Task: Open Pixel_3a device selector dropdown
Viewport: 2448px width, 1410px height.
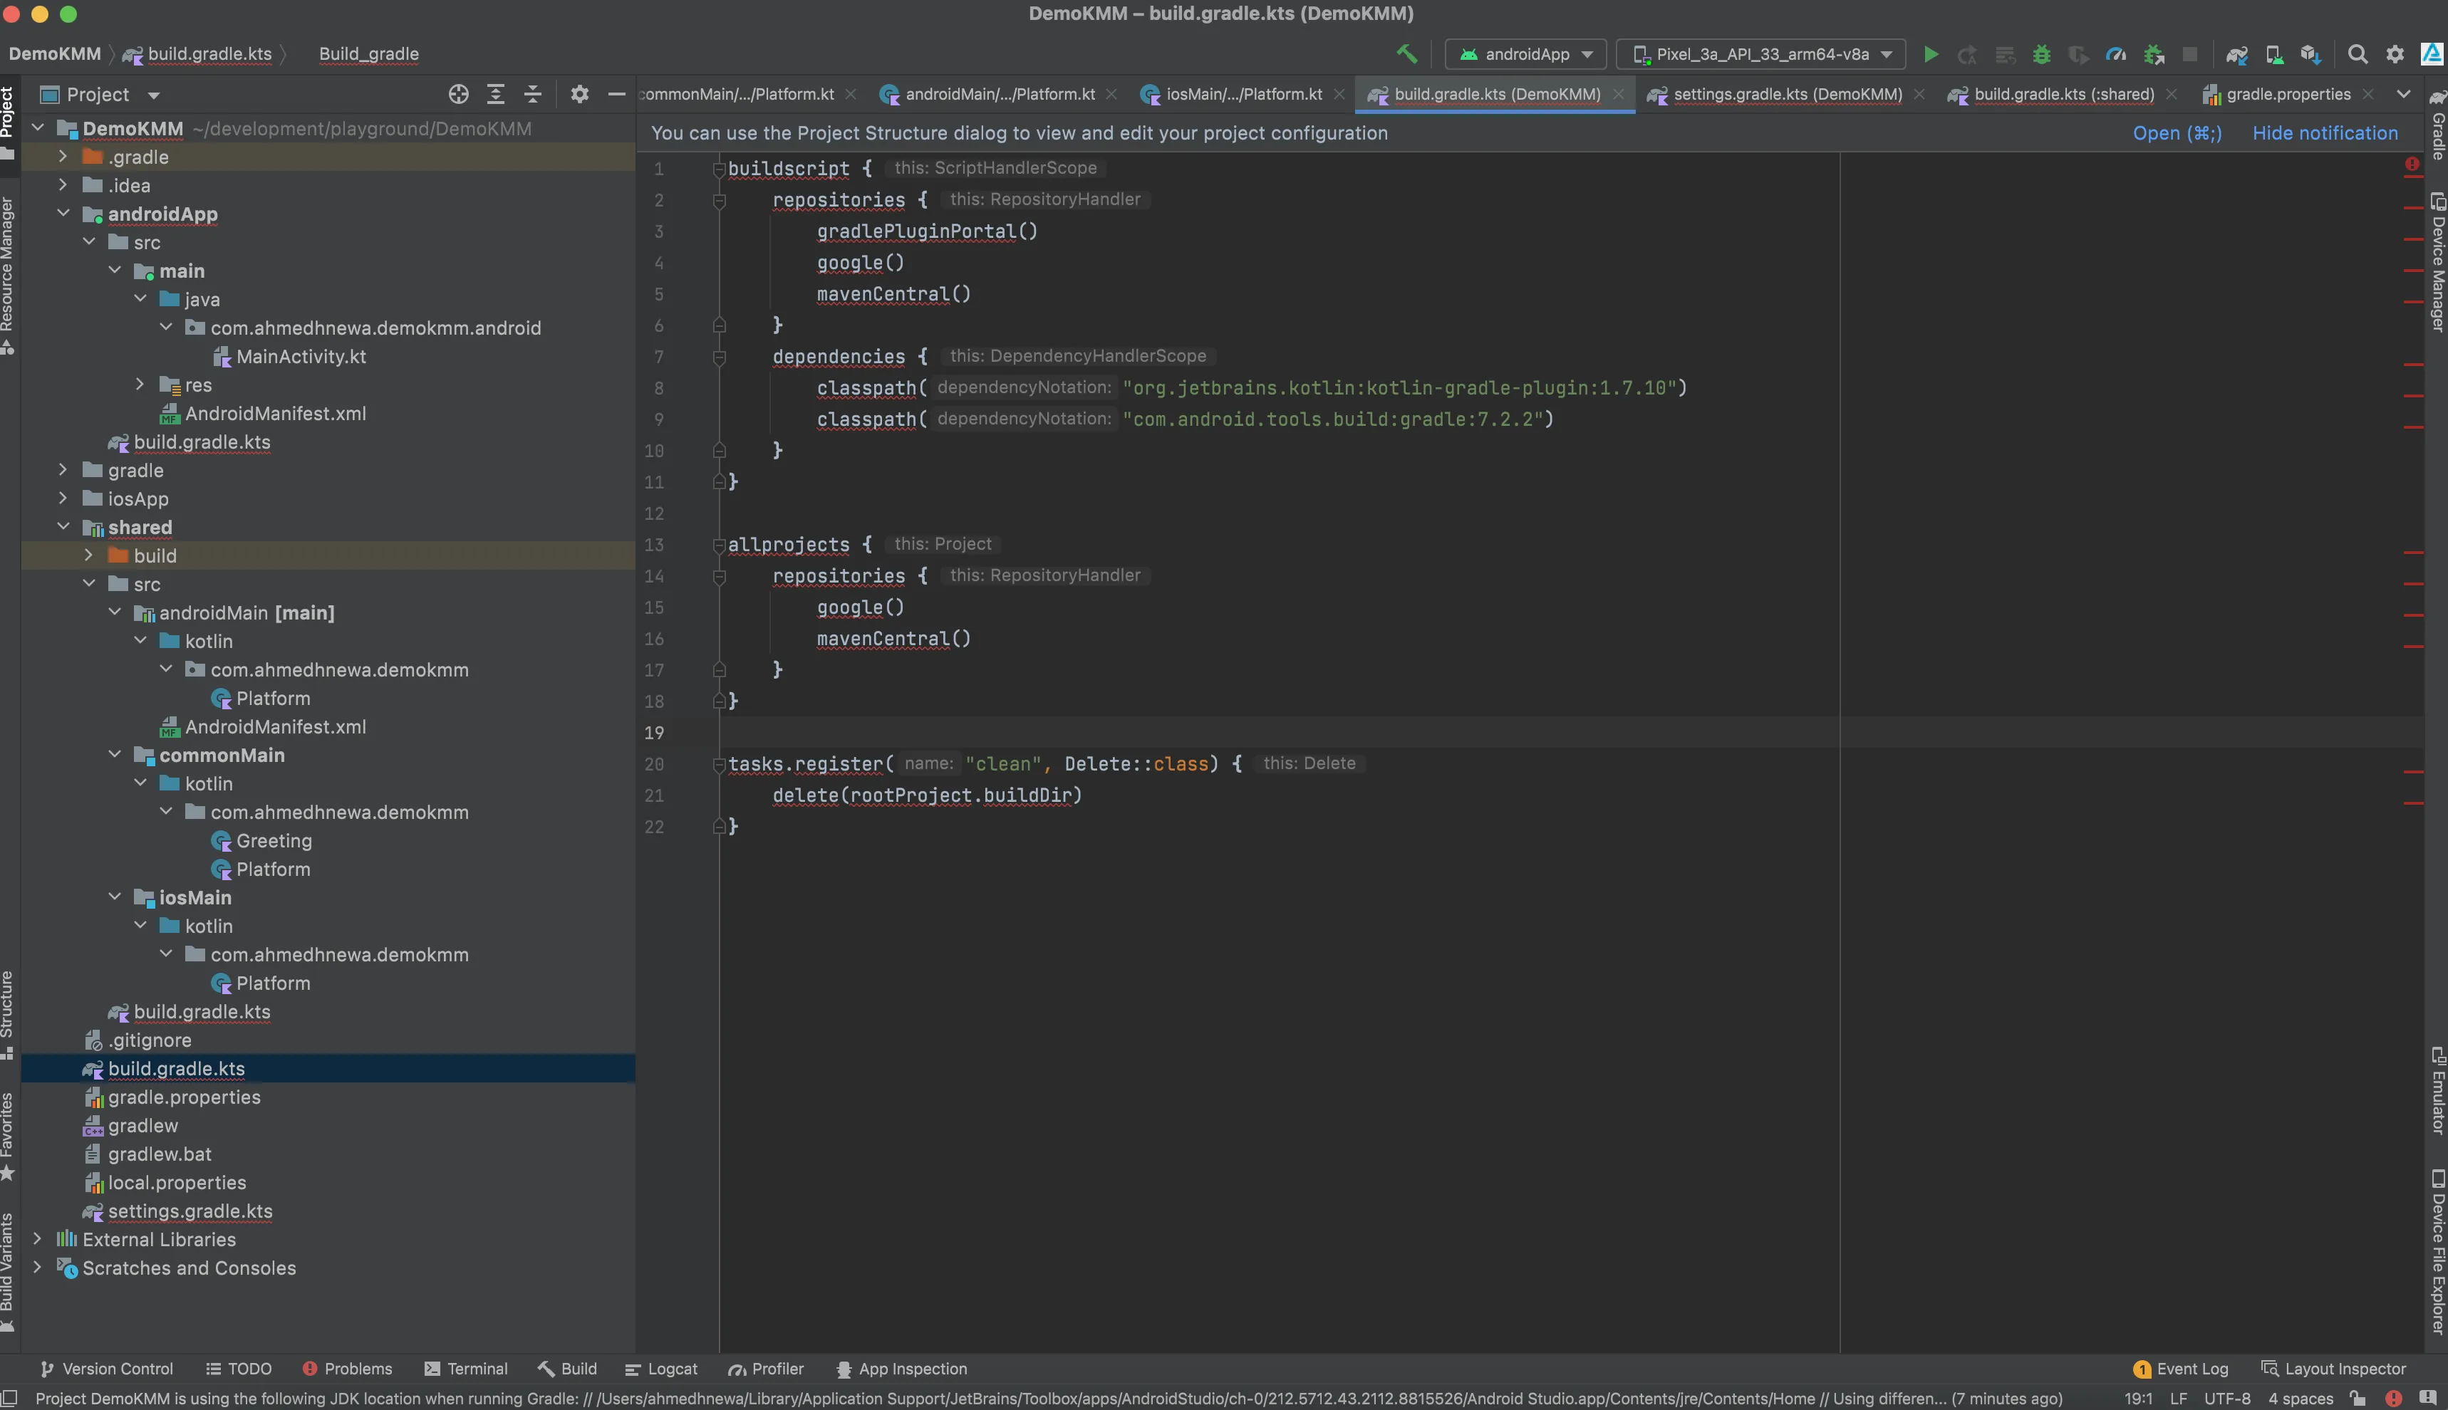Action: pos(1760,54)
